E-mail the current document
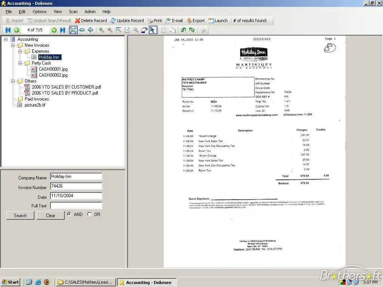The image size is (383, 287). tap(174, 21)
